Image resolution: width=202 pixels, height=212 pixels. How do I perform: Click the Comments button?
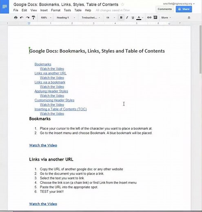[x=164, y=9]
